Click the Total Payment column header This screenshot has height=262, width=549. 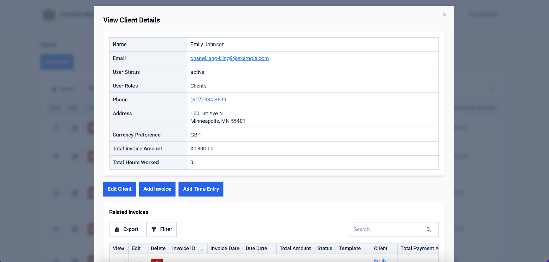pos(419,248)
